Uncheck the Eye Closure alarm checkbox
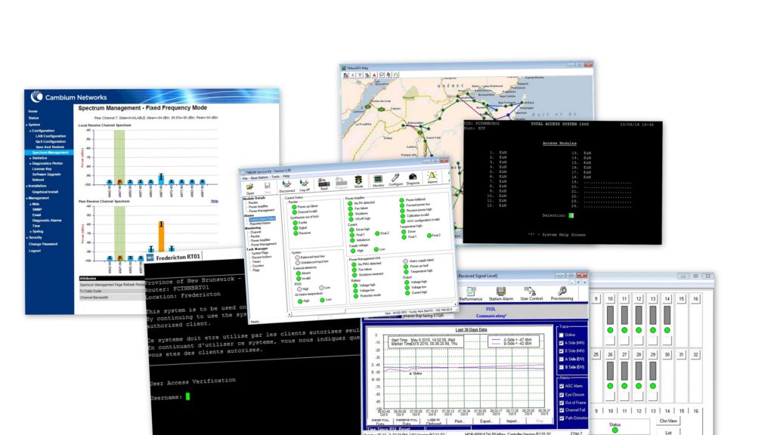The width and height of the screenshot is (774, 435). click(562, 394)
